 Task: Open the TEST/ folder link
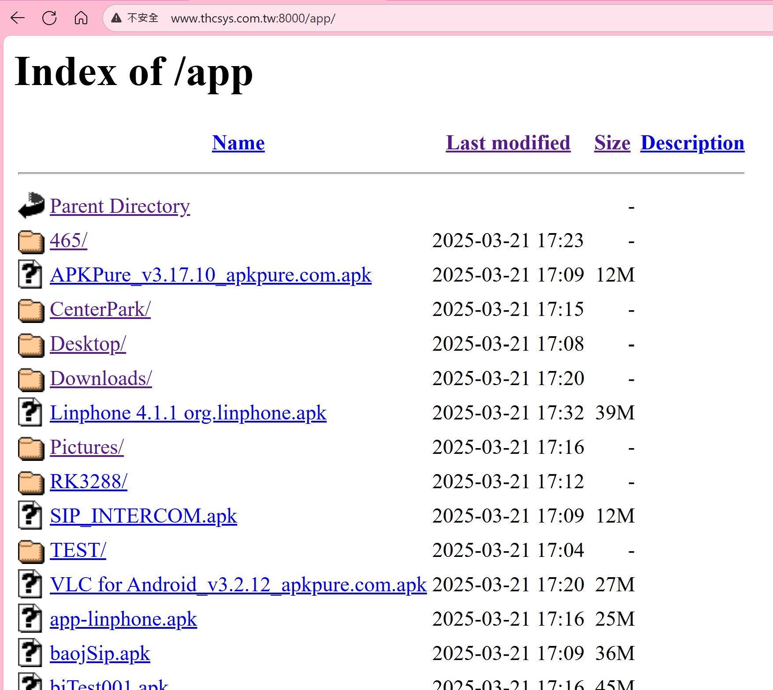click(78, 550)
